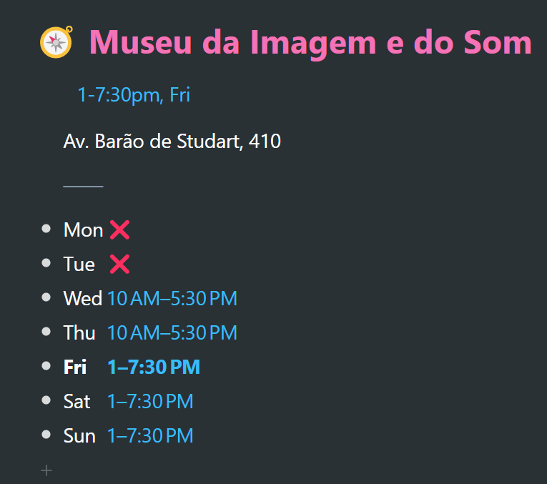
Task: Click the red X beside Mon
Action: pyautogui.click(x=119, y=229)
